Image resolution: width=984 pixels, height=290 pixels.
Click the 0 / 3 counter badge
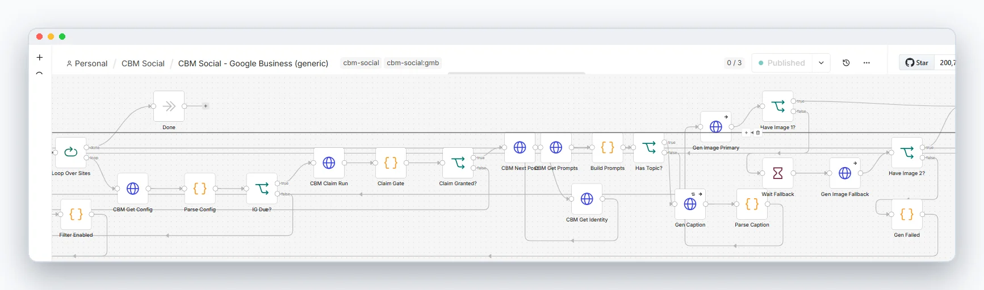[734, 63]
